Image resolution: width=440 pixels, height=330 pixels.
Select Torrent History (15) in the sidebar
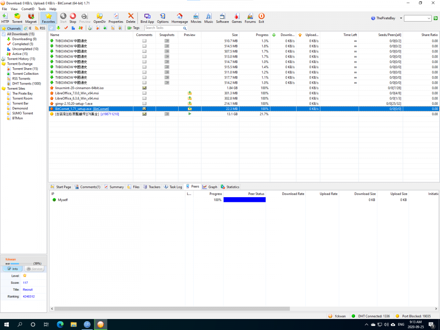point(21,59)
